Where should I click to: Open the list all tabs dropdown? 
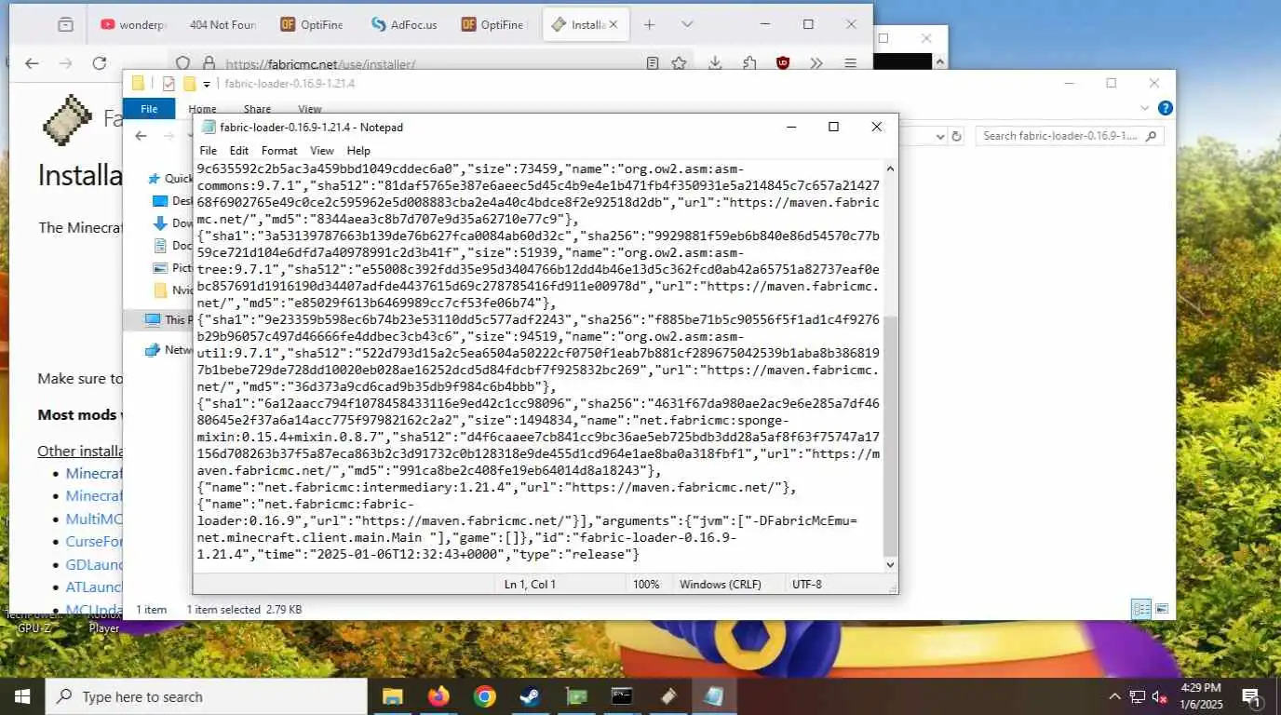[687, 25]
